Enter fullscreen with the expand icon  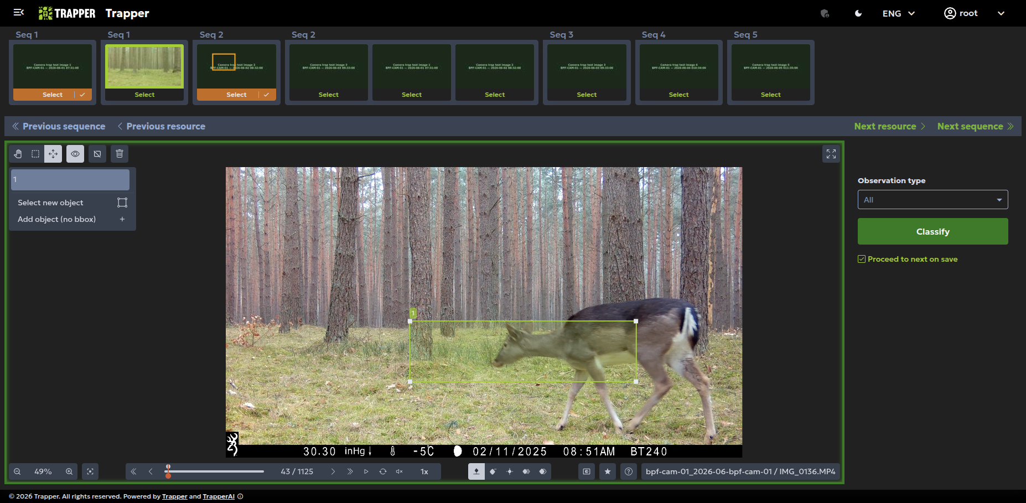coord(831,154)
